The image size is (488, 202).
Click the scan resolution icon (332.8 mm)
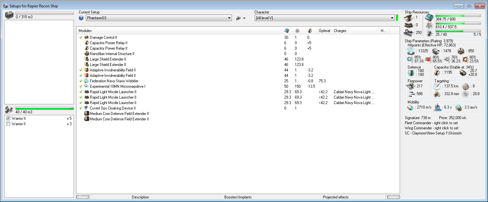(437, 94)
